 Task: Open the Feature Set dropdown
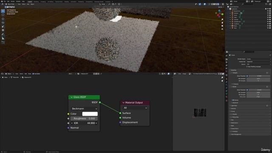[258, 62]
